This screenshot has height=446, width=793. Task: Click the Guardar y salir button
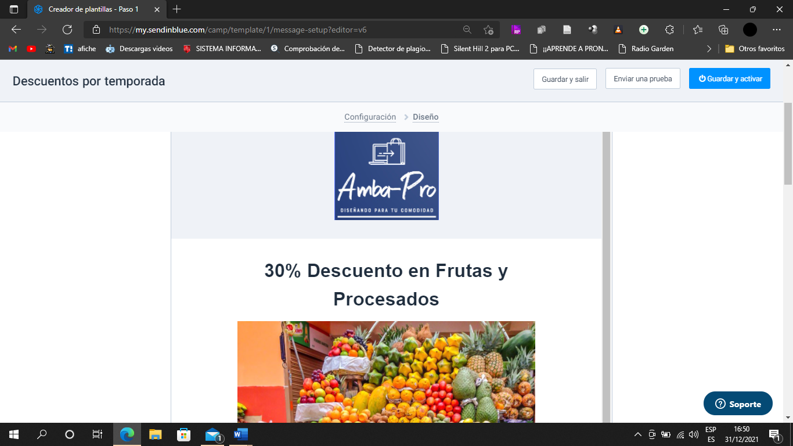(x=565, y=79)
